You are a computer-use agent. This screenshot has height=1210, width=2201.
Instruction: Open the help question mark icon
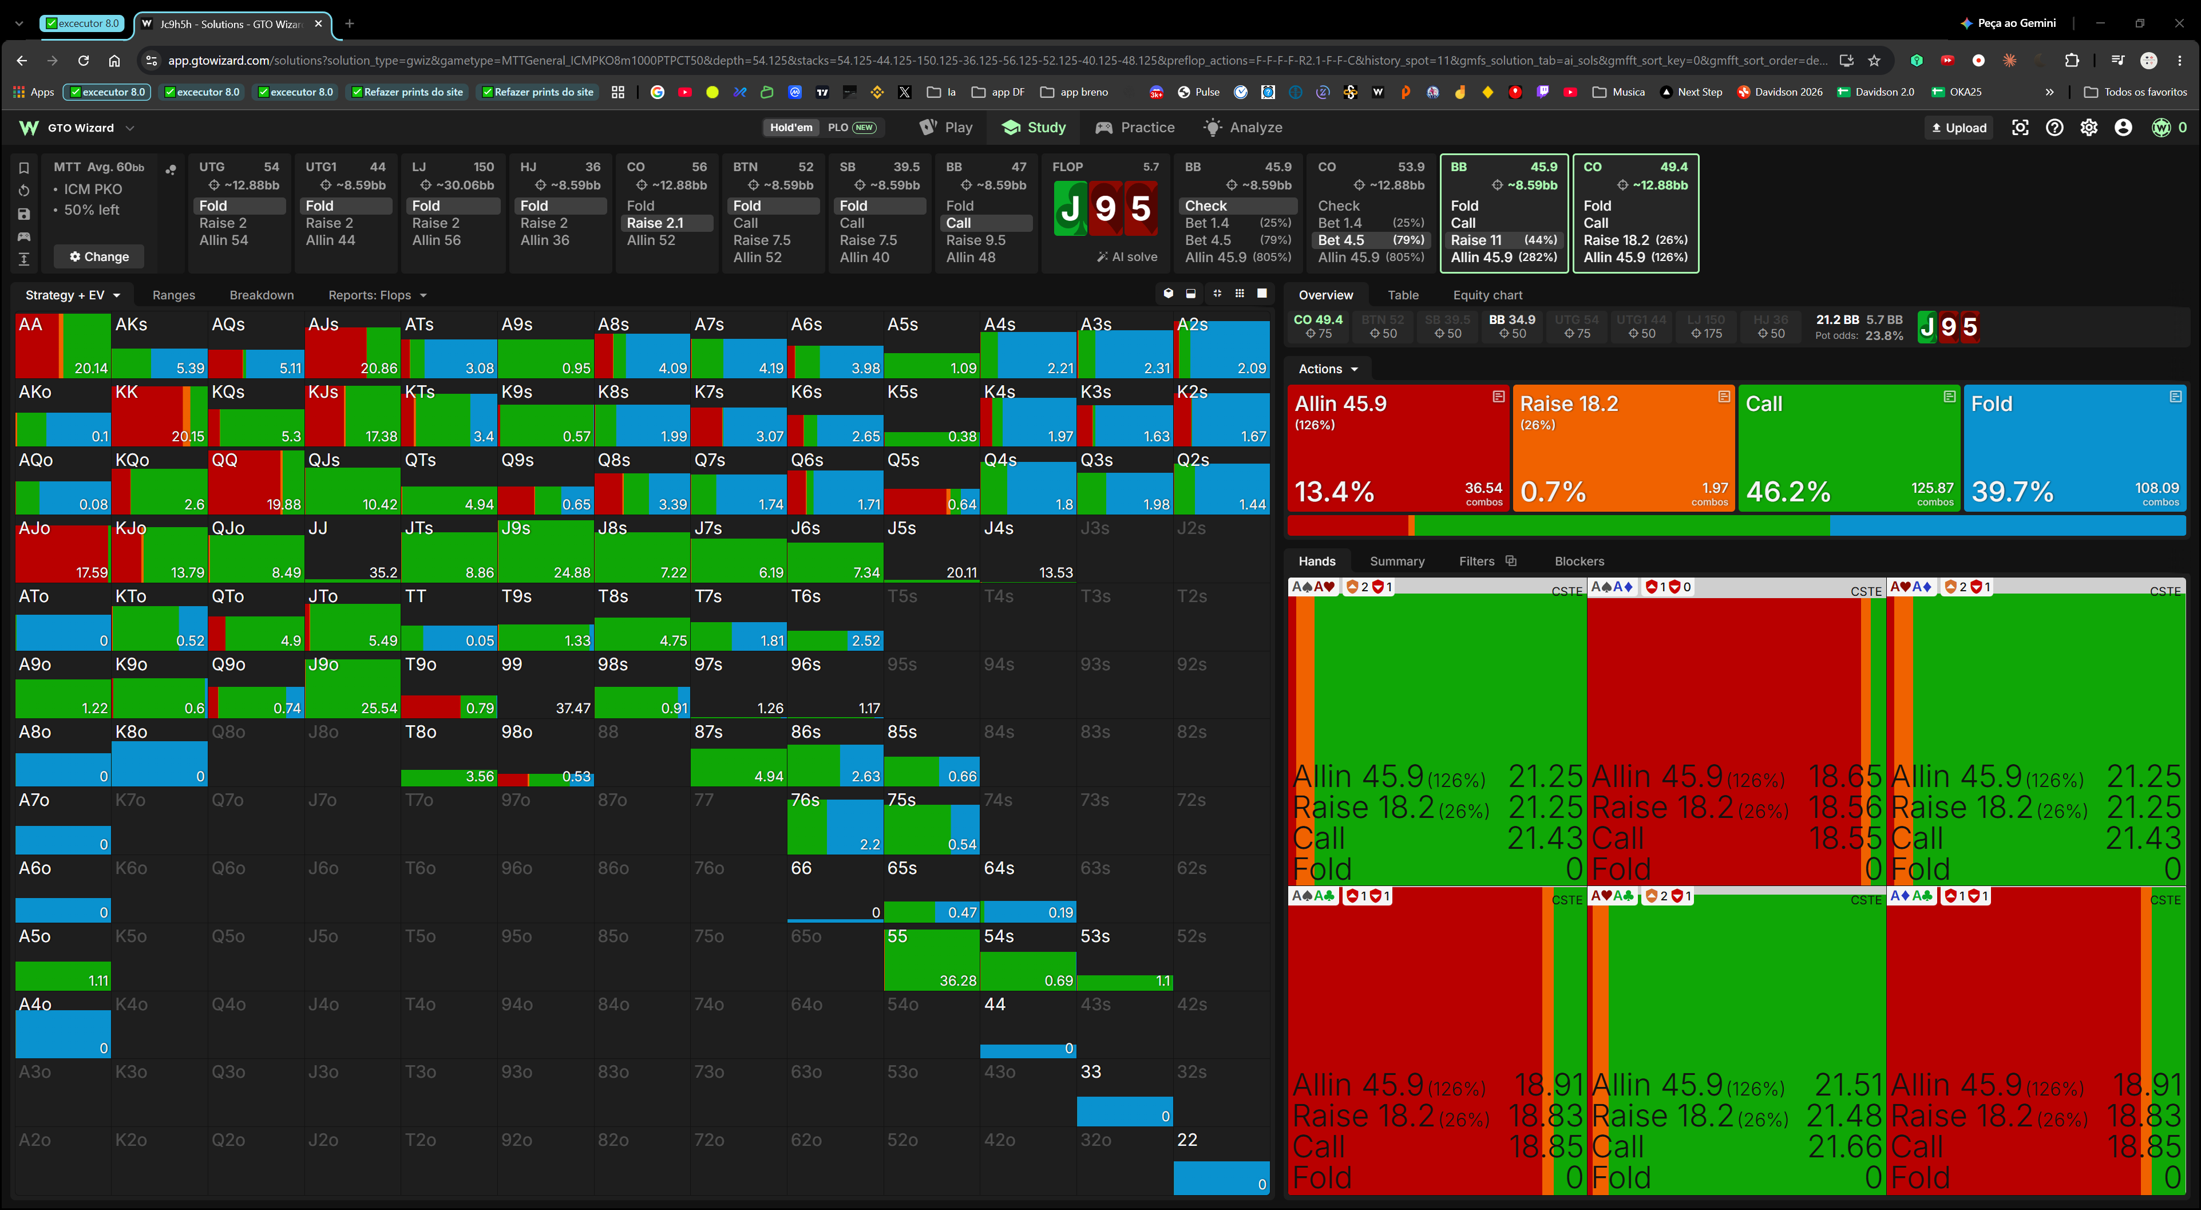(2055, 127)
